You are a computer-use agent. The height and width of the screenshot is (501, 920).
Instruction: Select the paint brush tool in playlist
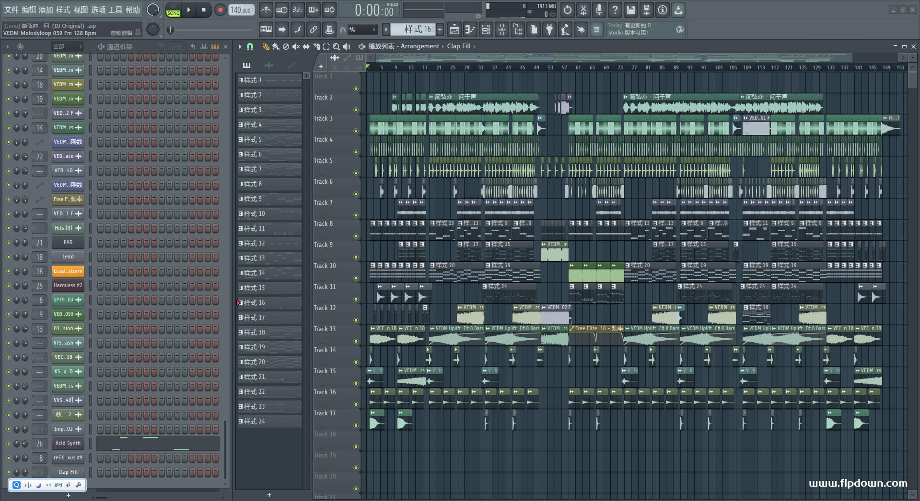coord(276,46)
